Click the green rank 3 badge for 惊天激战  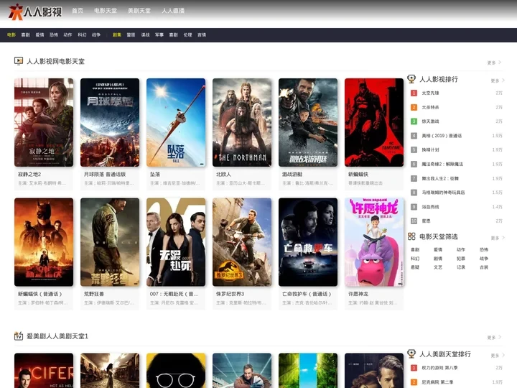414,121
